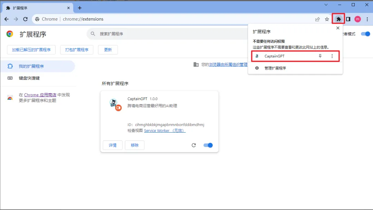Click the organization building icon
Image resolution: width=373 pixels, height=210 pixels.
pyautogui.click(x=196, y=64)
